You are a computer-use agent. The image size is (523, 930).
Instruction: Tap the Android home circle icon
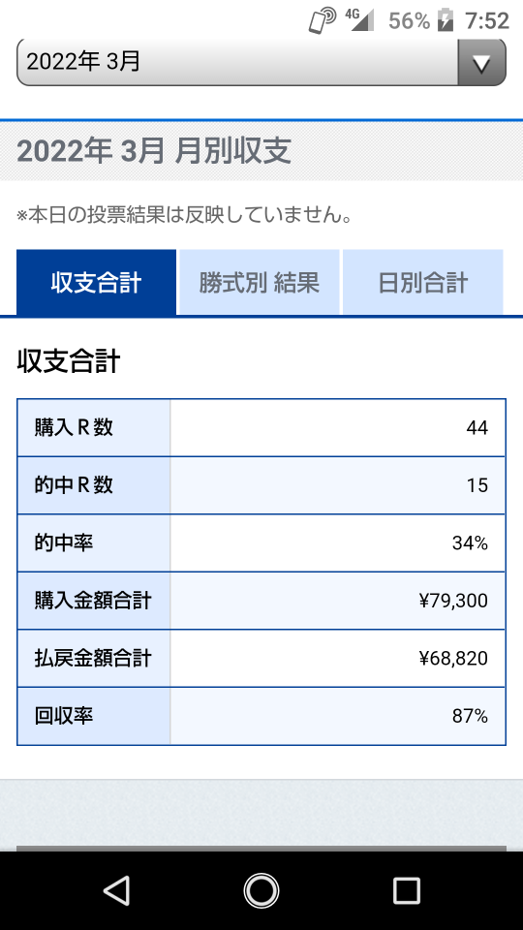pyautogui.click(x=261, y=890)
